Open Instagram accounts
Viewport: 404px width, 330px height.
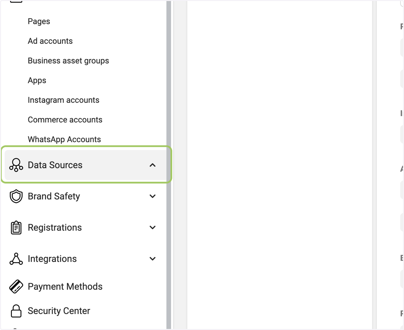pos(64,100)
